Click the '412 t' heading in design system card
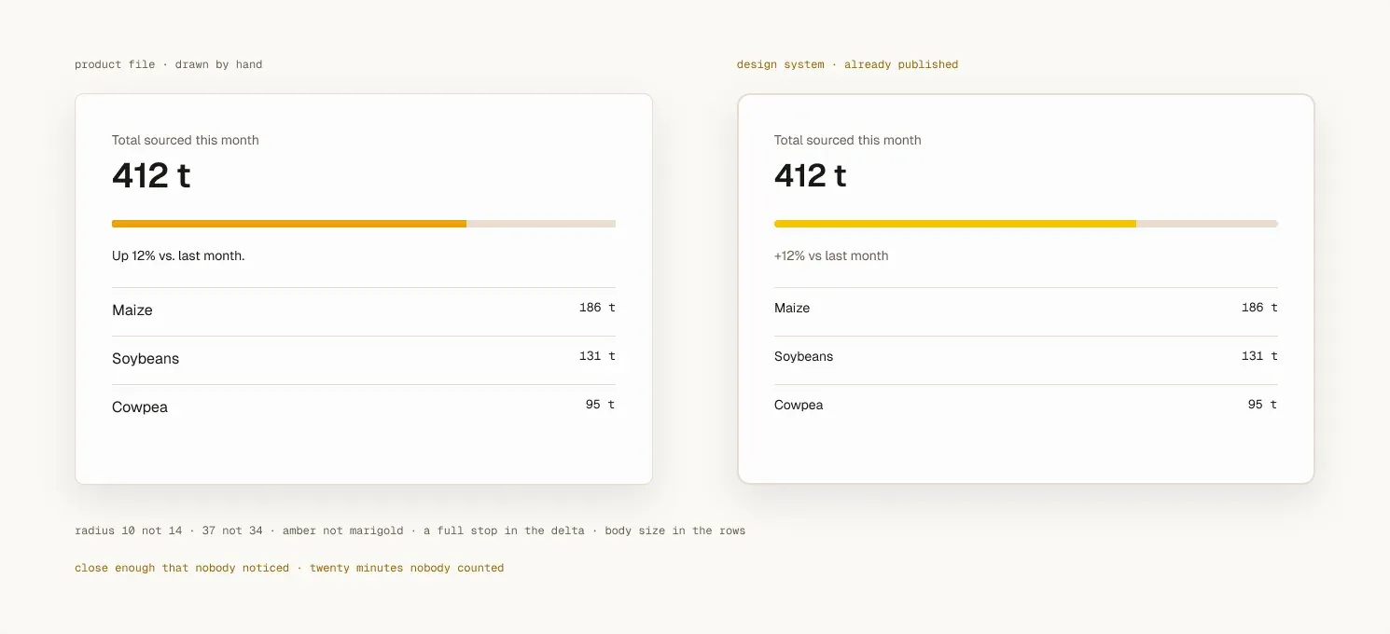Image resolution: width=1390 pixels, height=634 pixels. click(x=811, y=175)
